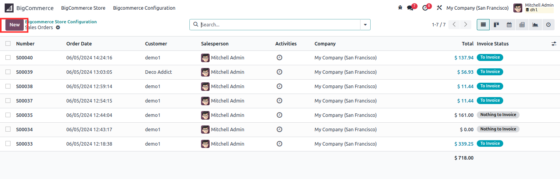The width and height of the screenshot is (560, 179).
Task: Switch to calendar view
Action: coord(509,24)
